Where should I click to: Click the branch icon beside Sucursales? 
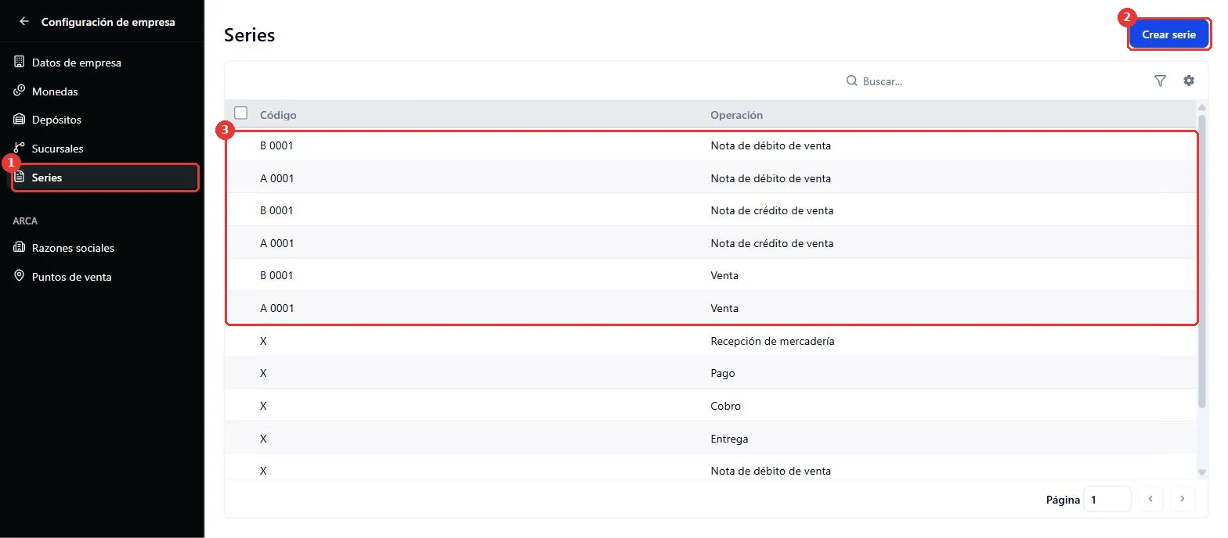click(20, 148)
